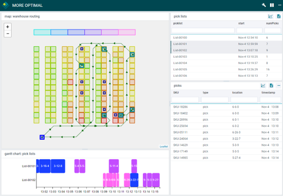
Task: Click the Leaflet attribution link
Action: 164,147
